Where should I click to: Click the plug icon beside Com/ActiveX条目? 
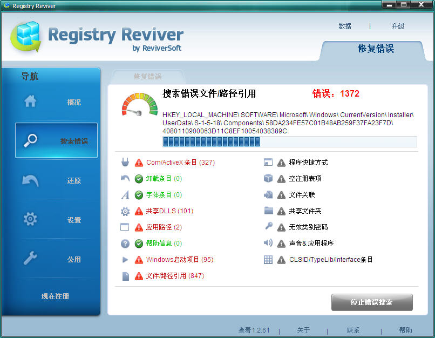pos(125,162)
